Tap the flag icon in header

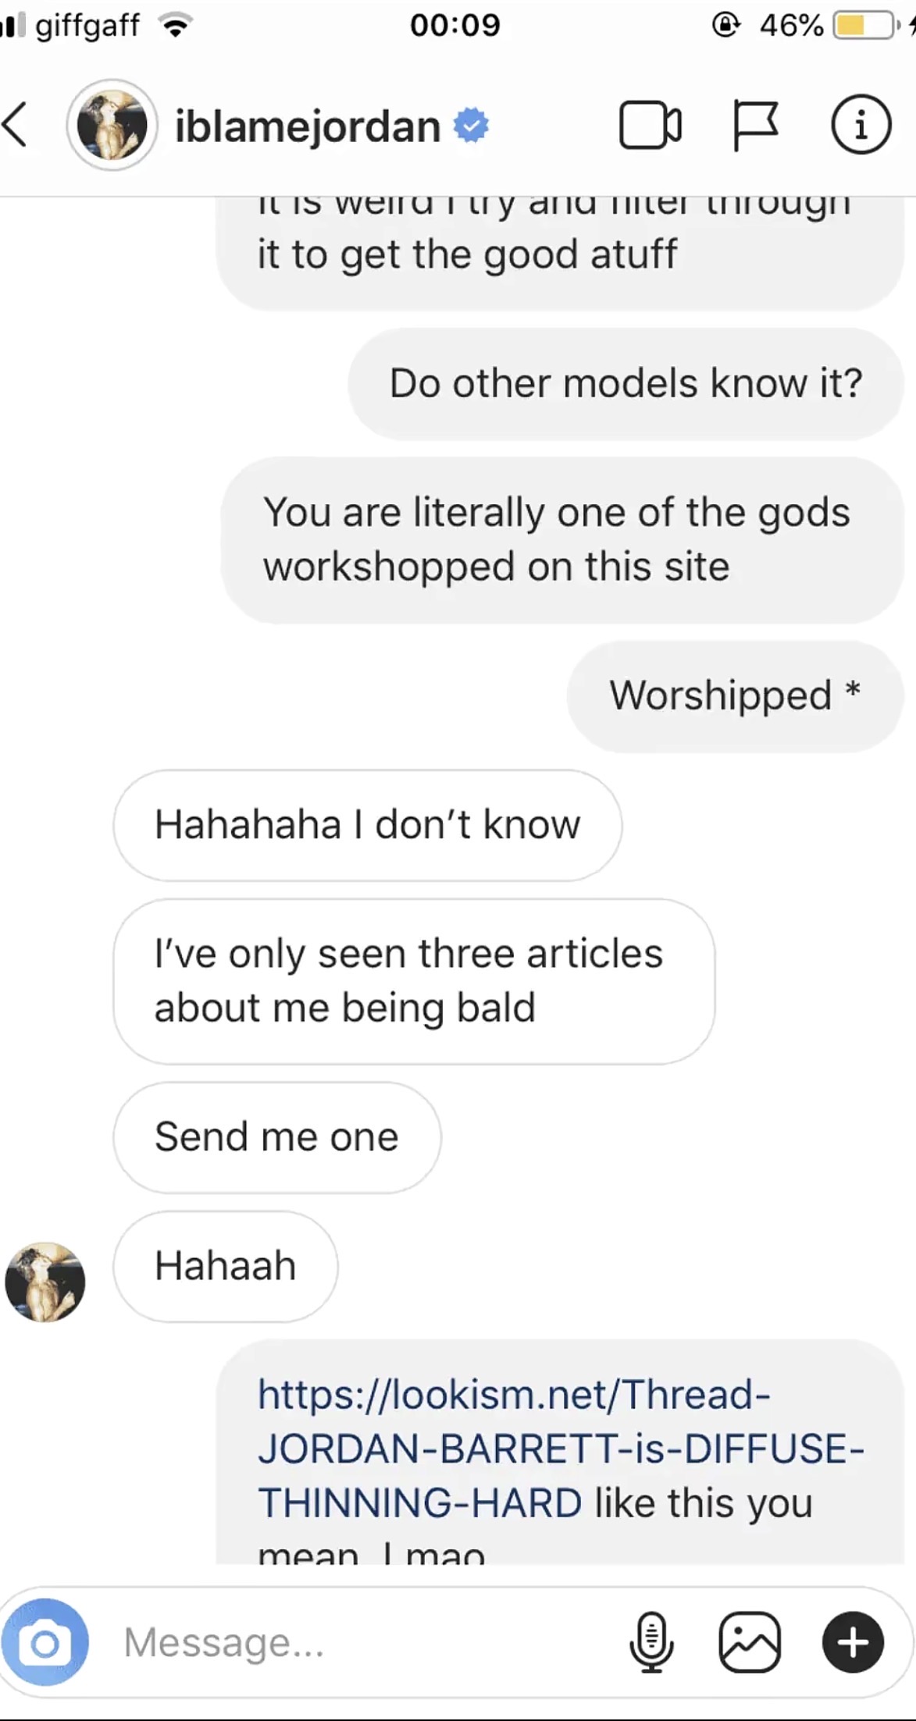point(754,125)
